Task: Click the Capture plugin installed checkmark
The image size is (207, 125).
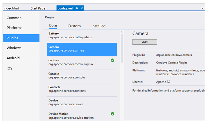Action: (x=112, y=60)
